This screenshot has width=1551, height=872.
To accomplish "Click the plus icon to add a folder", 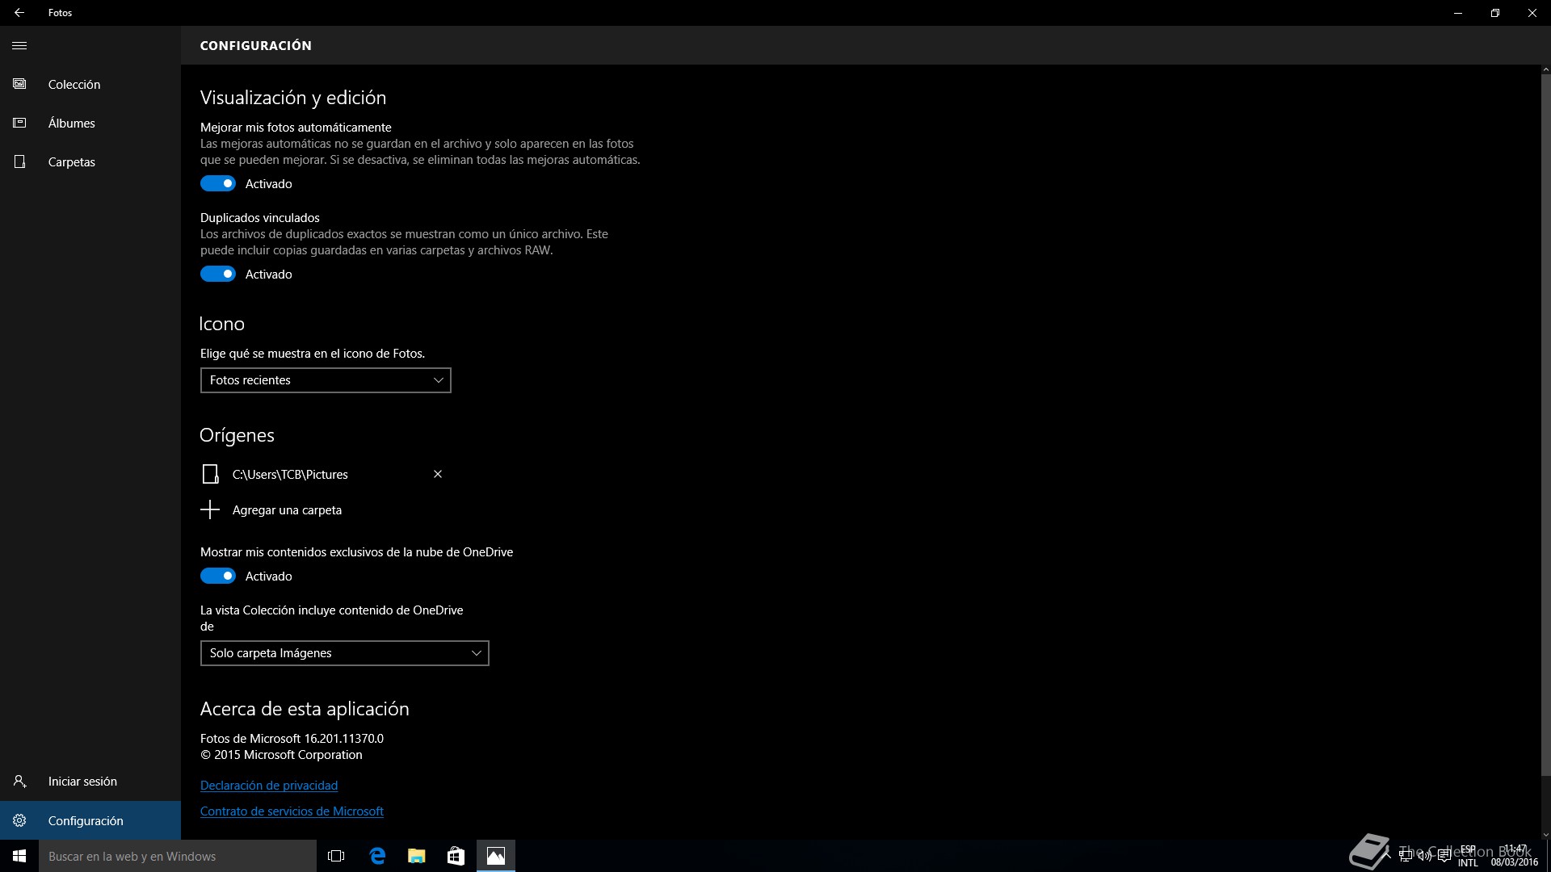I will [210, 509].
